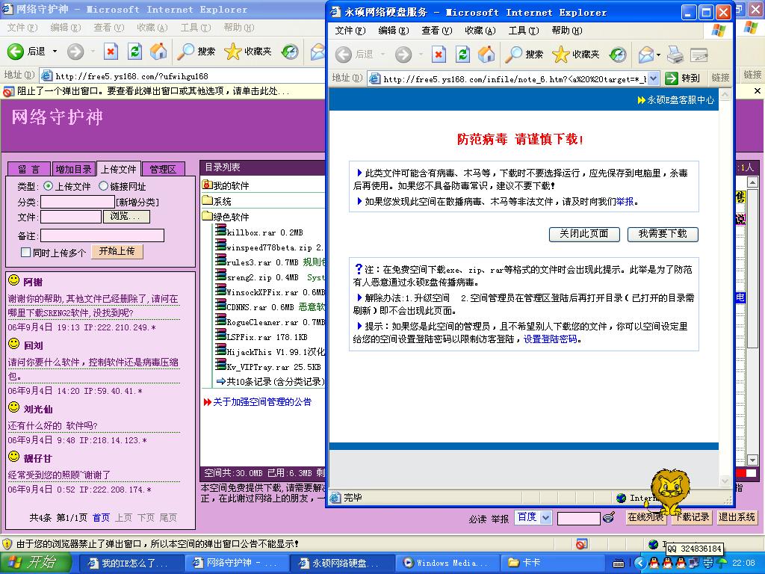
Task: Open 关于加强空间管理的公告 link
Action: tap(262, 401)
